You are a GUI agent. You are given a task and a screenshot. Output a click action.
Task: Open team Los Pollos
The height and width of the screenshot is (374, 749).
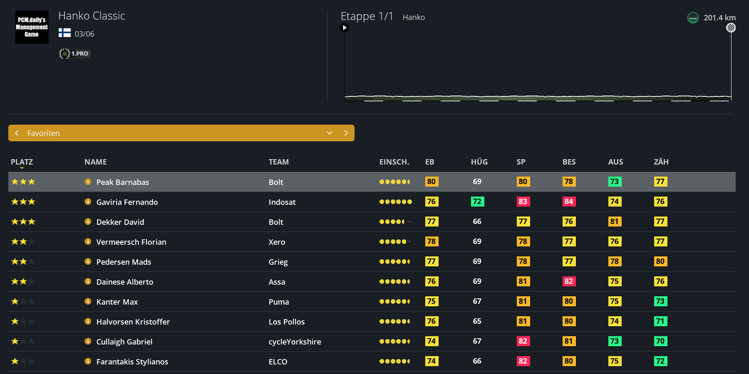pos(287,322)
